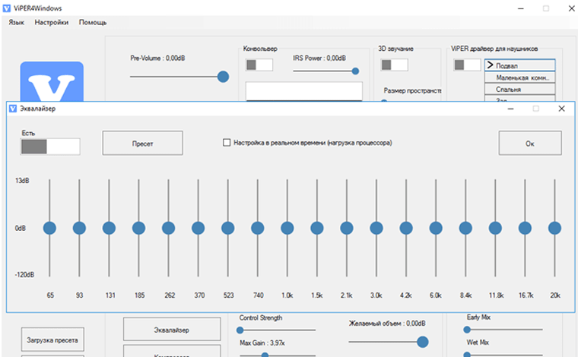Open the Помощь menu

pyautogui.click(x=93, y=23)
